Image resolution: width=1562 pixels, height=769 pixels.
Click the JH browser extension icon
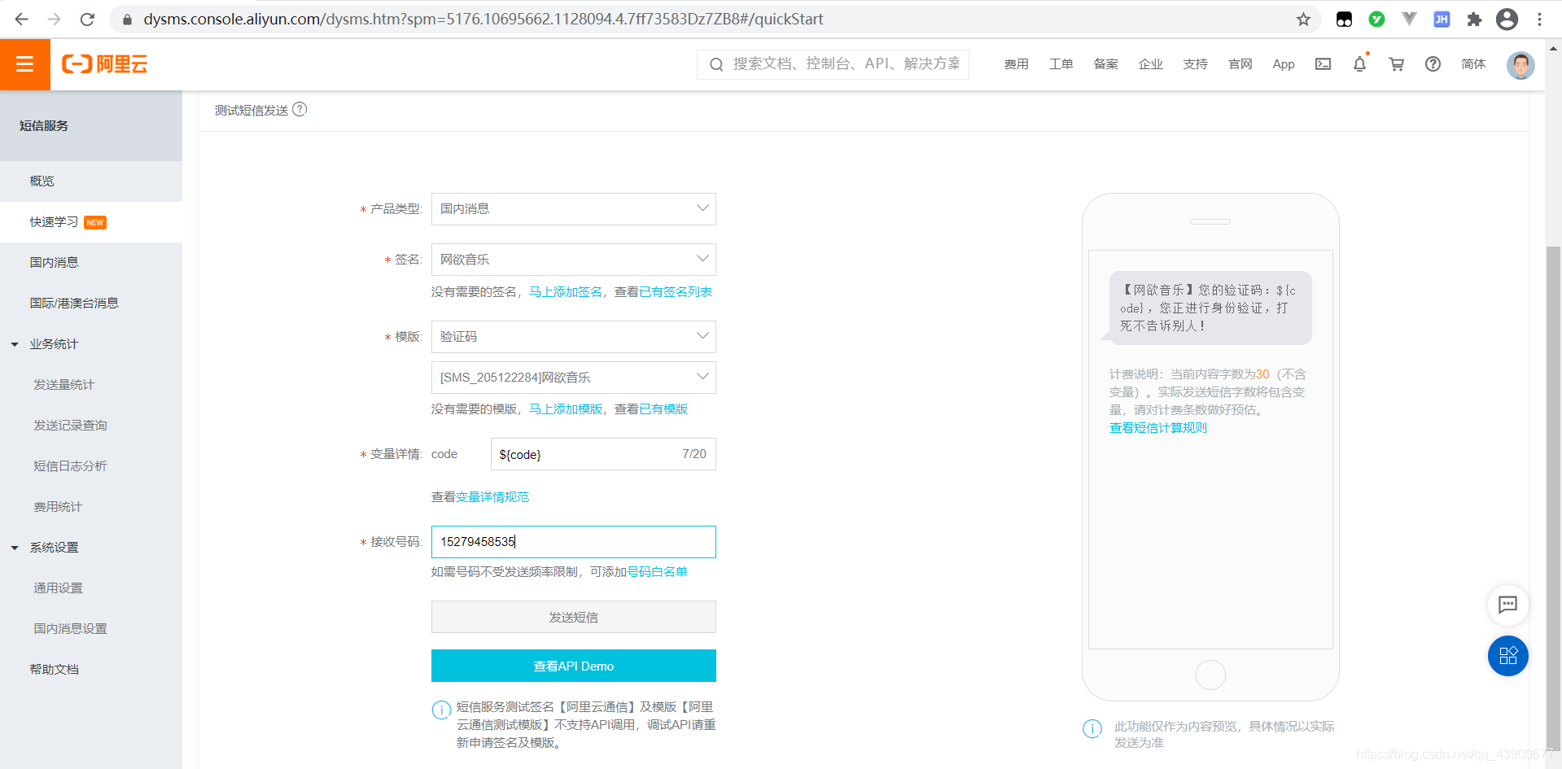point(1442,19)
